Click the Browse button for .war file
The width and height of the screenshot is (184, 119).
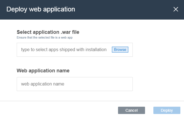pos(120,49)
